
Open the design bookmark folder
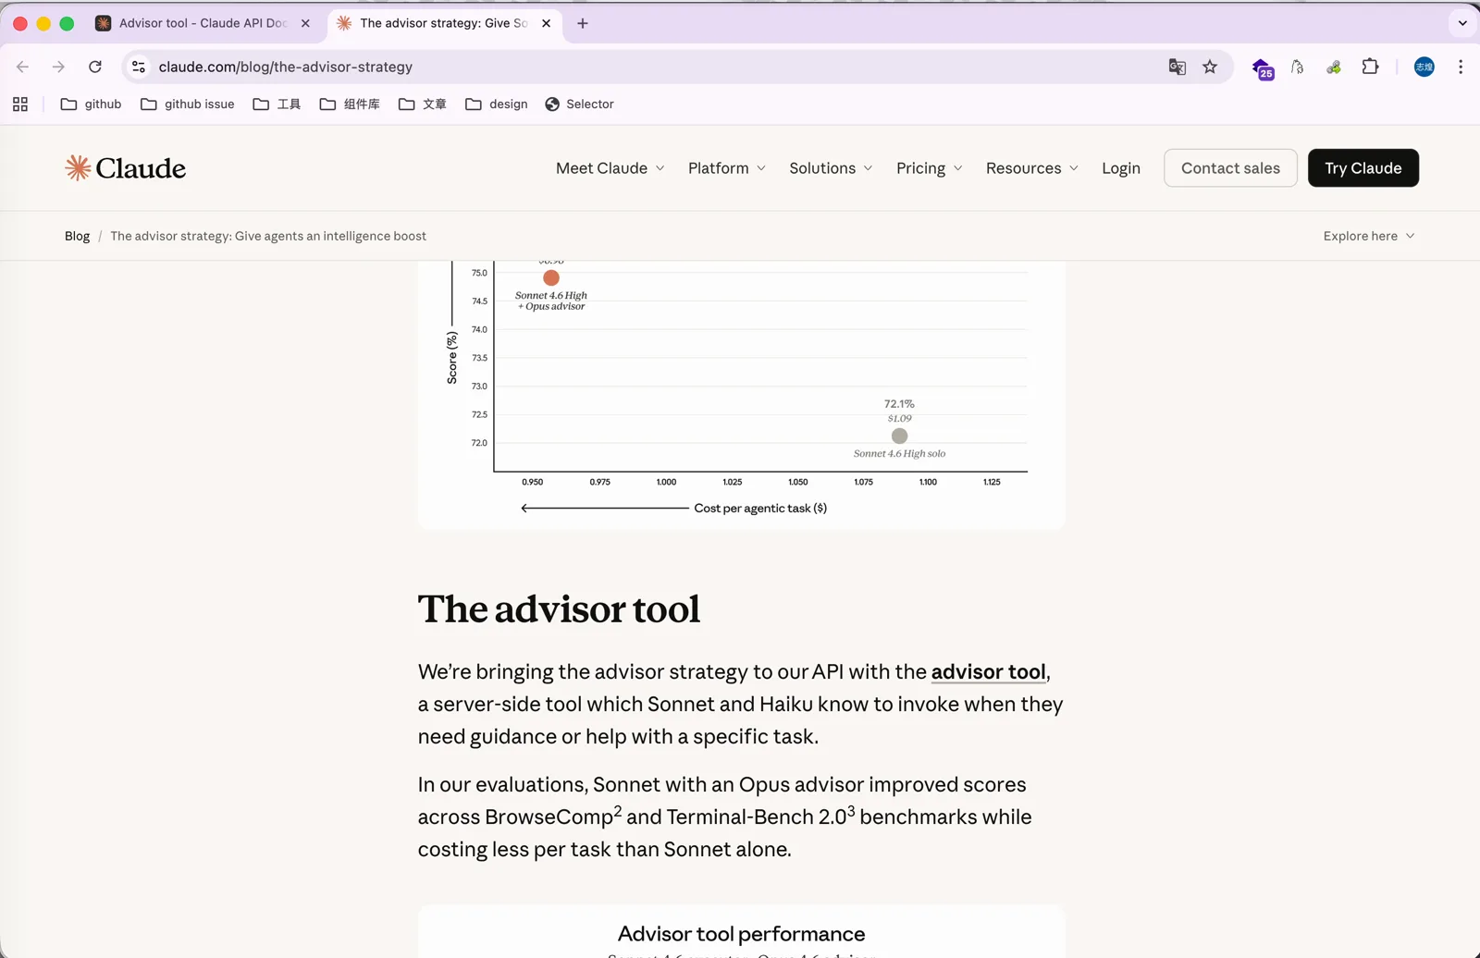point(497,104)
